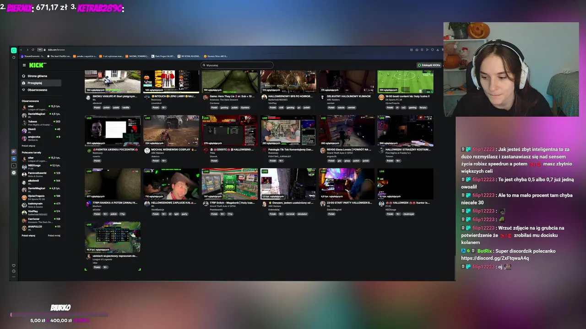
Task: Open Opera sidebar green home icon
Action: 14,50
